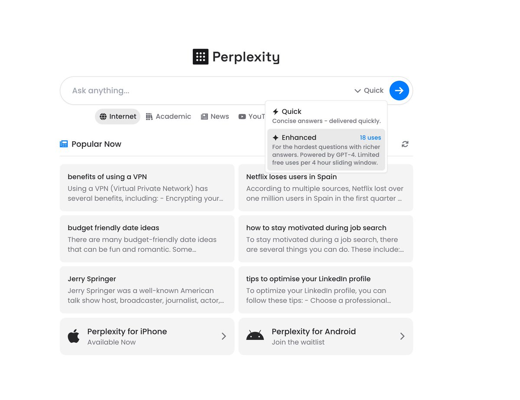
Task: Submit query with blue arrow button
Action: click(x=399, y=91)
